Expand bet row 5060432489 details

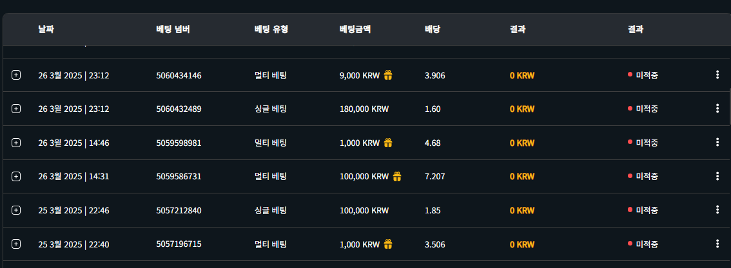(16, 109)
